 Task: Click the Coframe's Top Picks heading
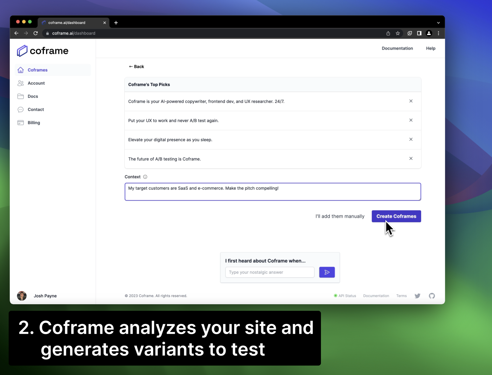click(149, 84)
